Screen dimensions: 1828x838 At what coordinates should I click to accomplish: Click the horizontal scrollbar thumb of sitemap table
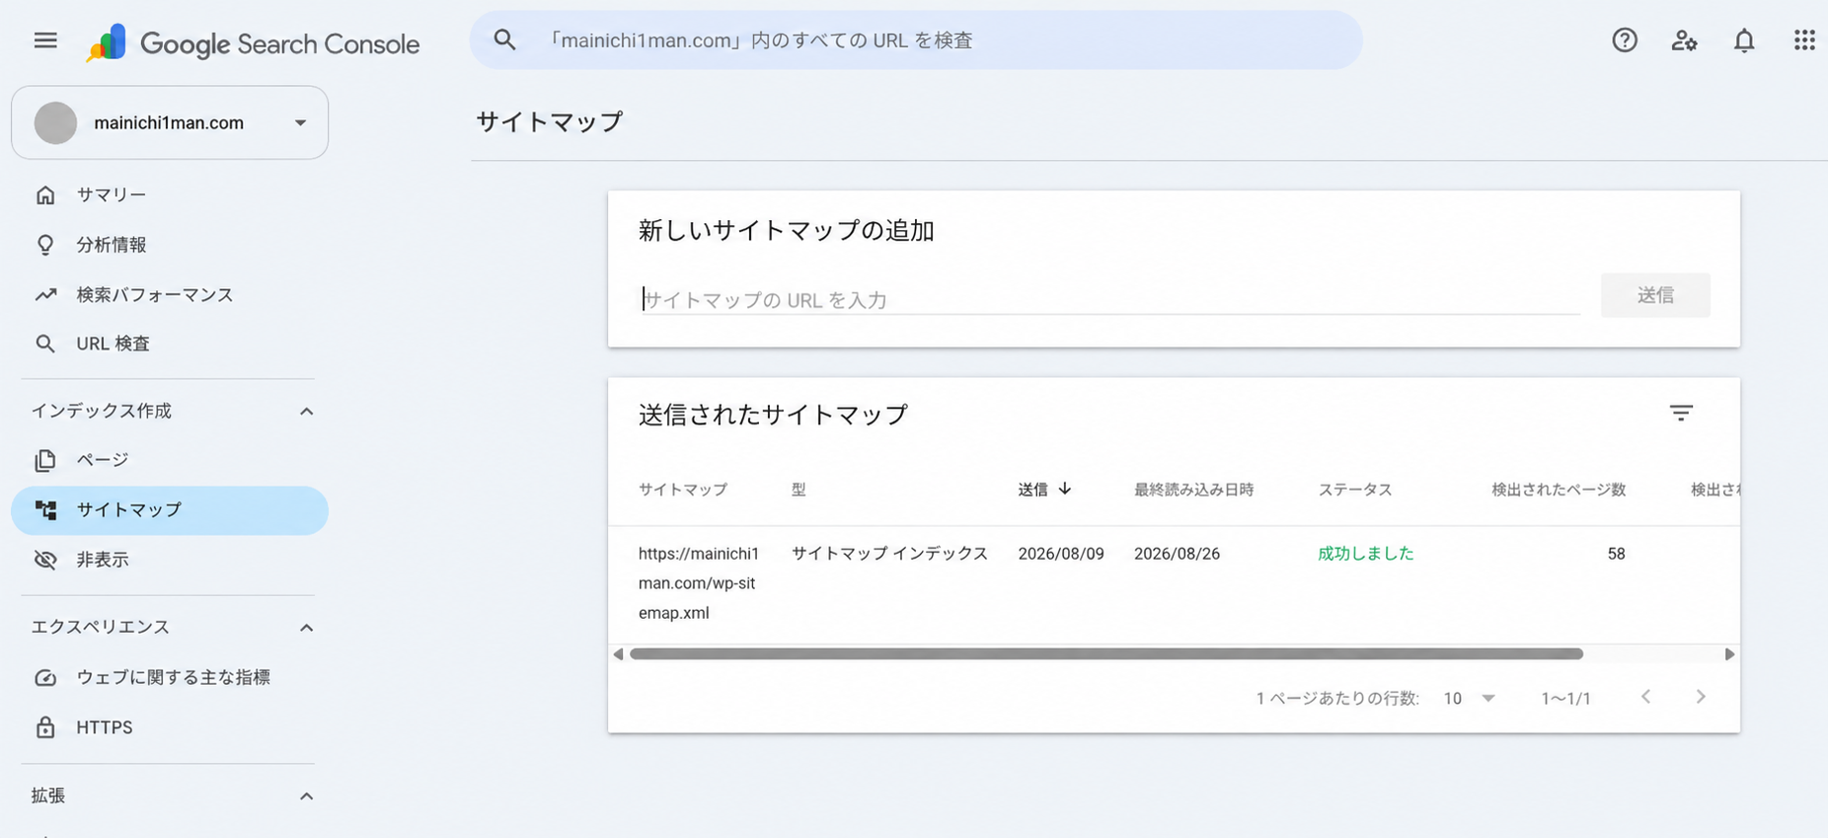pyautogui.click(x=1106, y=654)
